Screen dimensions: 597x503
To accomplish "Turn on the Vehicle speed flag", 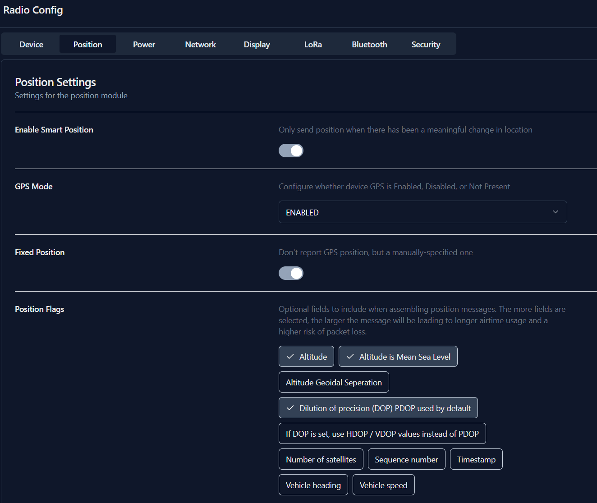I will [x=383, y=485].
